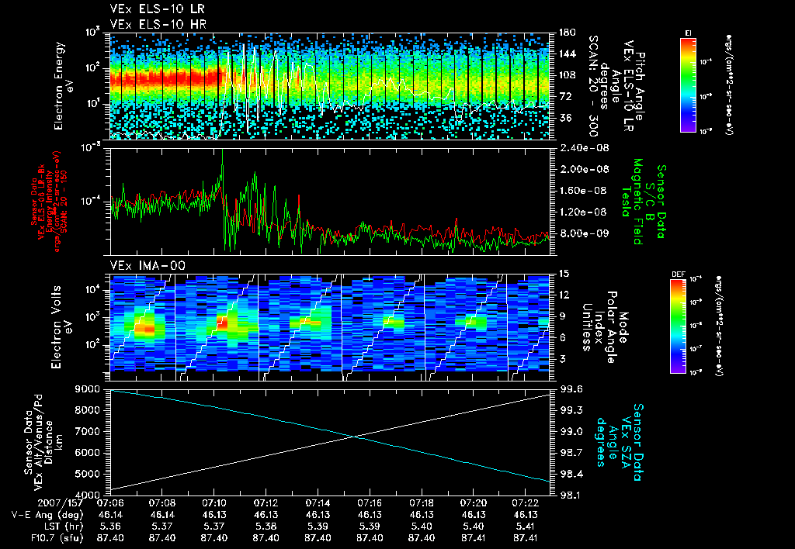
Task: Click the 2.40e-08 magnetic field tick
Action: click(x=583, y=148)
